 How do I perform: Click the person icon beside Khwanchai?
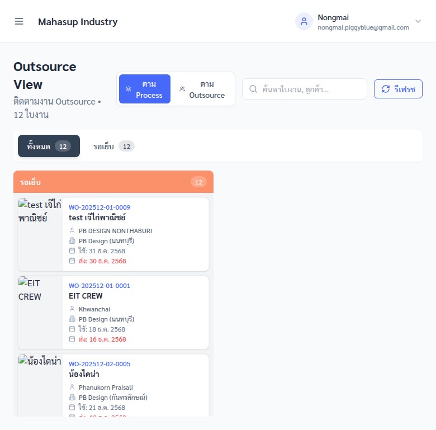(72, 309)
